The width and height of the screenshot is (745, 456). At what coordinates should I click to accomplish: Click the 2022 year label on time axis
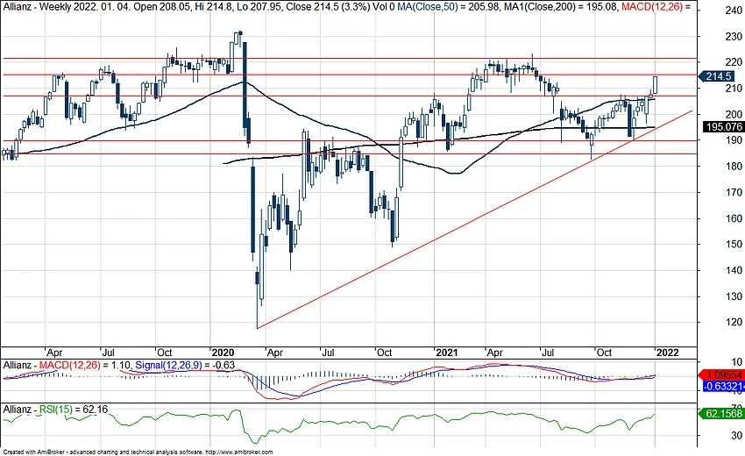pyautogui.click(x=667, y=353)
